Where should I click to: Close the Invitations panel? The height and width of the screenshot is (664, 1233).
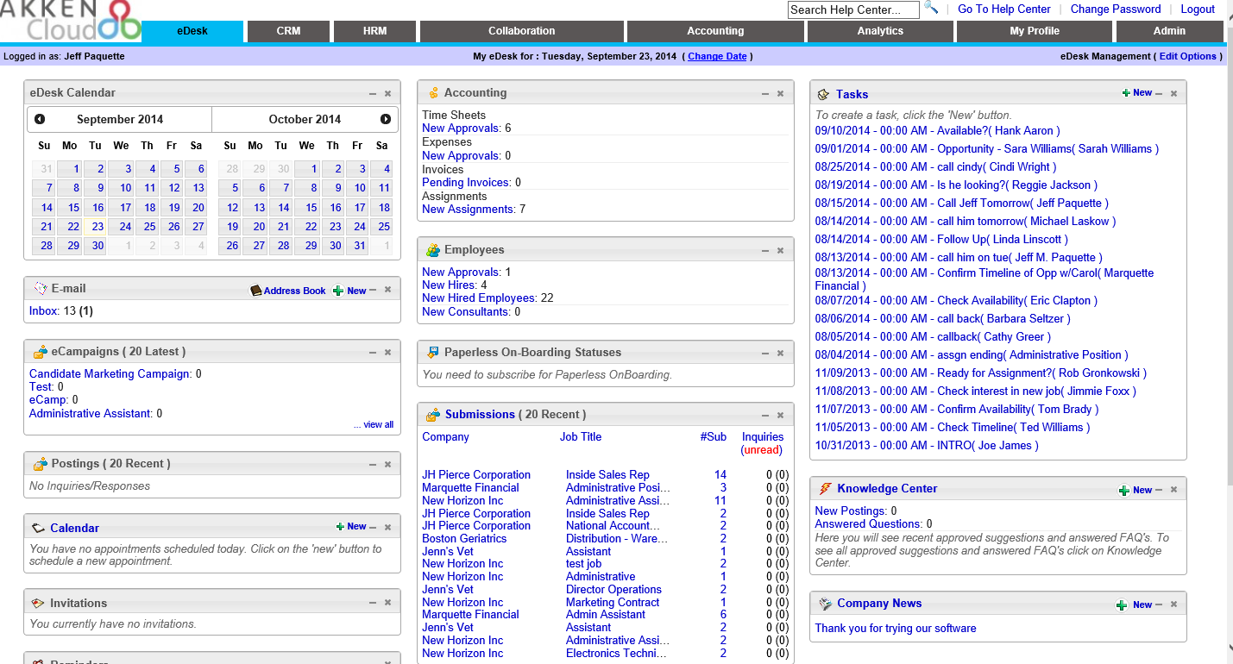pos(387,604)
